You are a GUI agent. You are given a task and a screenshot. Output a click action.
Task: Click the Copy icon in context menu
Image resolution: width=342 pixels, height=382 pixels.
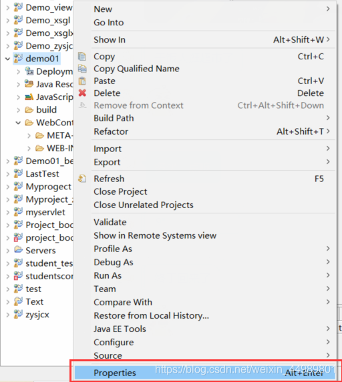[82, 57]
